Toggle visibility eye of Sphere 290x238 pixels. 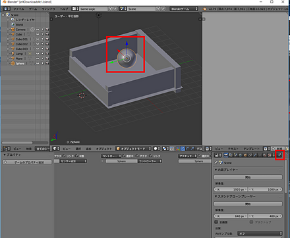tap(38, 63)
